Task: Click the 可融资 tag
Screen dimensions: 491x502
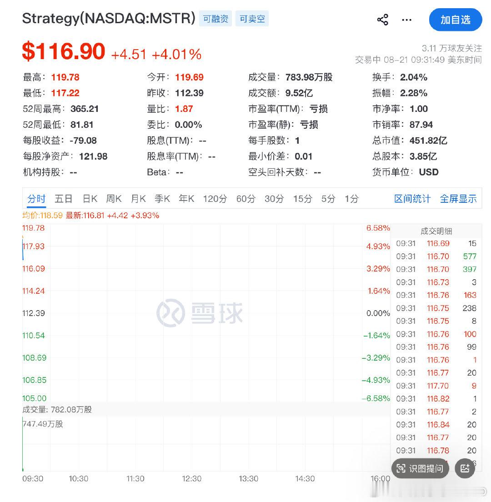Action: point(215,19)
